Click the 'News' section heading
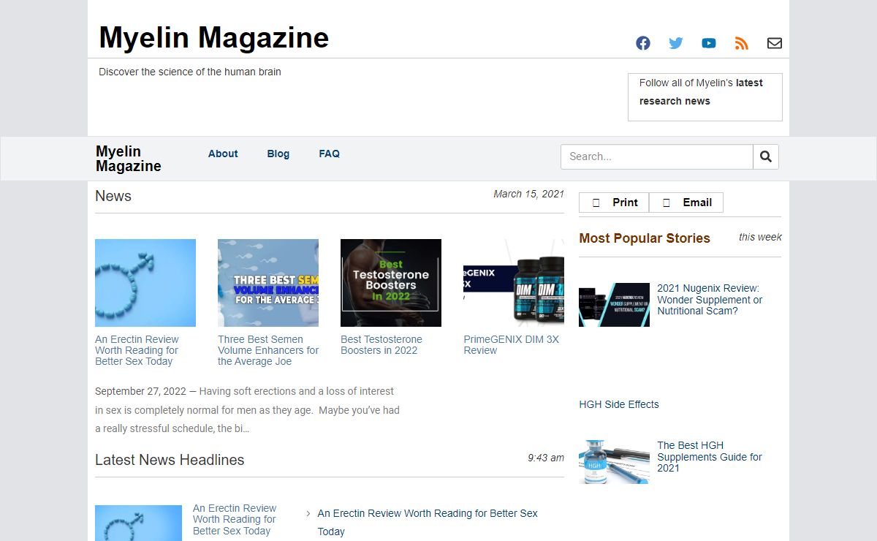This screenshot has height=541, width=877. click(113, 196)
